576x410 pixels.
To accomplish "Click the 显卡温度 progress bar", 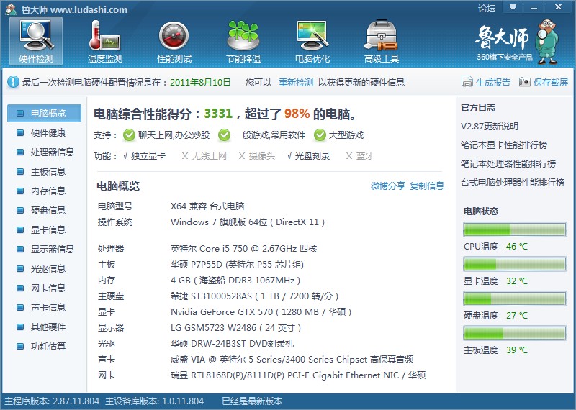I will pyautogui.click(x=515, y=264).
